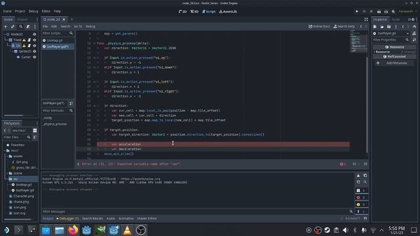The height and width of the screenshot is (236, 420).
Task: Open the Scene menu
Action: (x=7, y=11)
